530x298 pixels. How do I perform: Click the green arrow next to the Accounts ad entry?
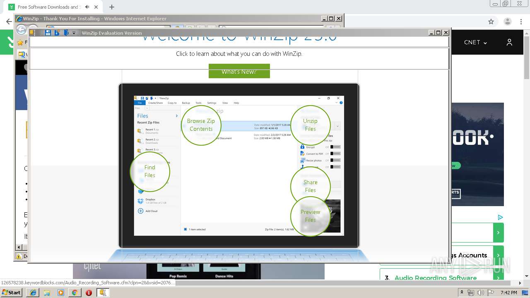coord(499,255)
